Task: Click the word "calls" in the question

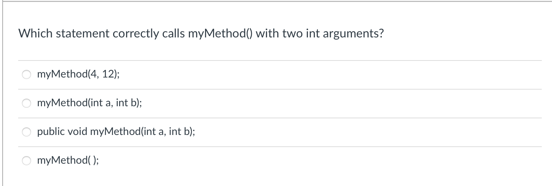Action: tap(174, 34)
